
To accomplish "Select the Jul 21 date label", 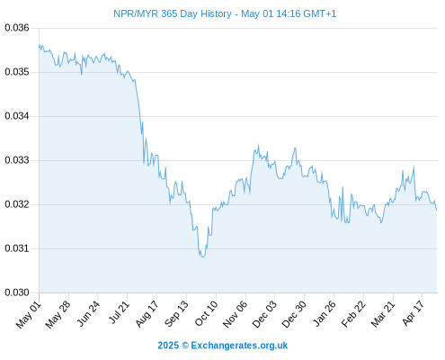I will (119, 312).
